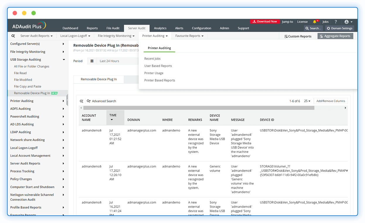The image size is (365, 223).
Task: Open File Copy and Paste report
Action: click(x=28, y=87)
